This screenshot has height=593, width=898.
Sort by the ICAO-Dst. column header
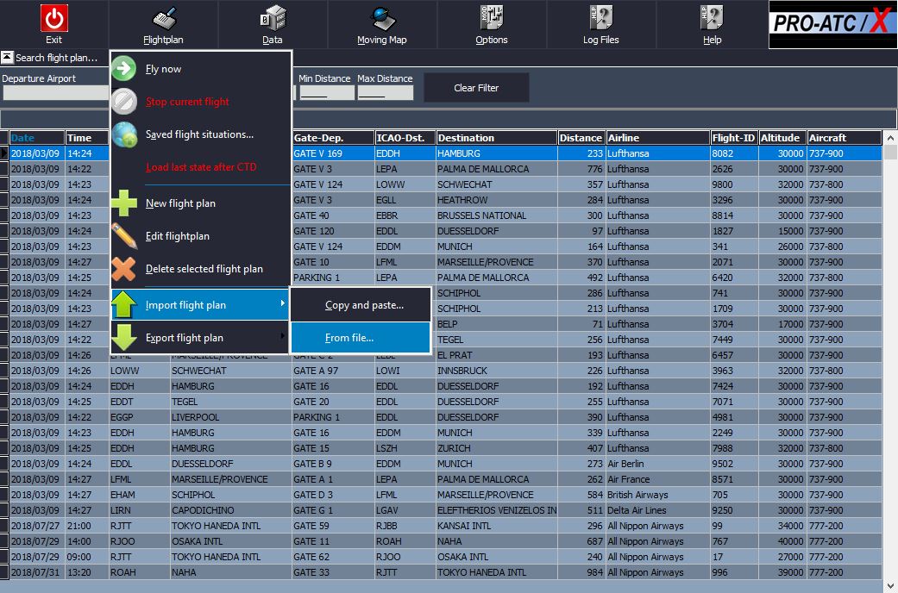click(405, 138)
